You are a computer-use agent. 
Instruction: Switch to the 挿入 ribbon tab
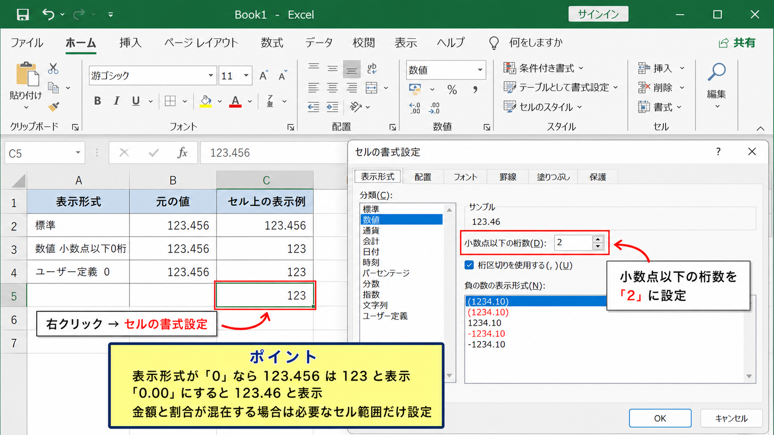(x=131, y=43)
